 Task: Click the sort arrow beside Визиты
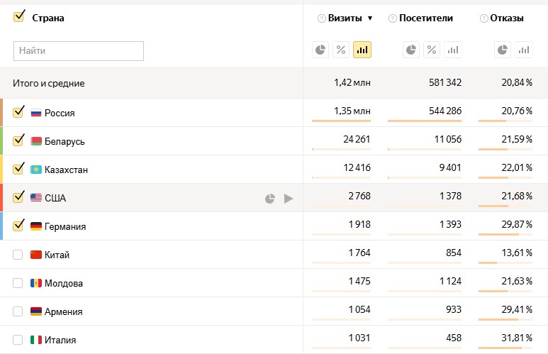click(369, 18)
